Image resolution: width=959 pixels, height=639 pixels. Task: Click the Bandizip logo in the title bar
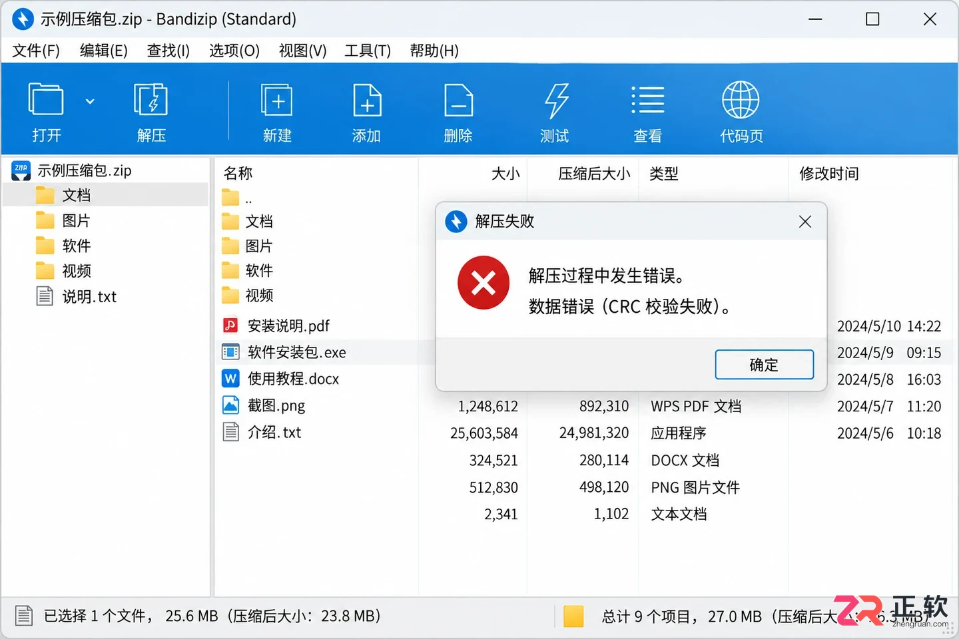[23, 19]
